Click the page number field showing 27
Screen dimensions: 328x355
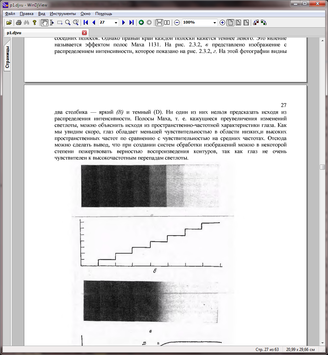(106, 23)
